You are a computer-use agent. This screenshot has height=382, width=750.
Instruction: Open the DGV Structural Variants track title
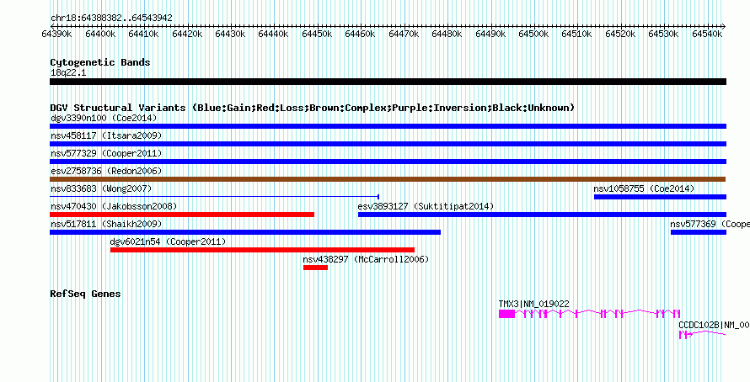click(313, 108)
